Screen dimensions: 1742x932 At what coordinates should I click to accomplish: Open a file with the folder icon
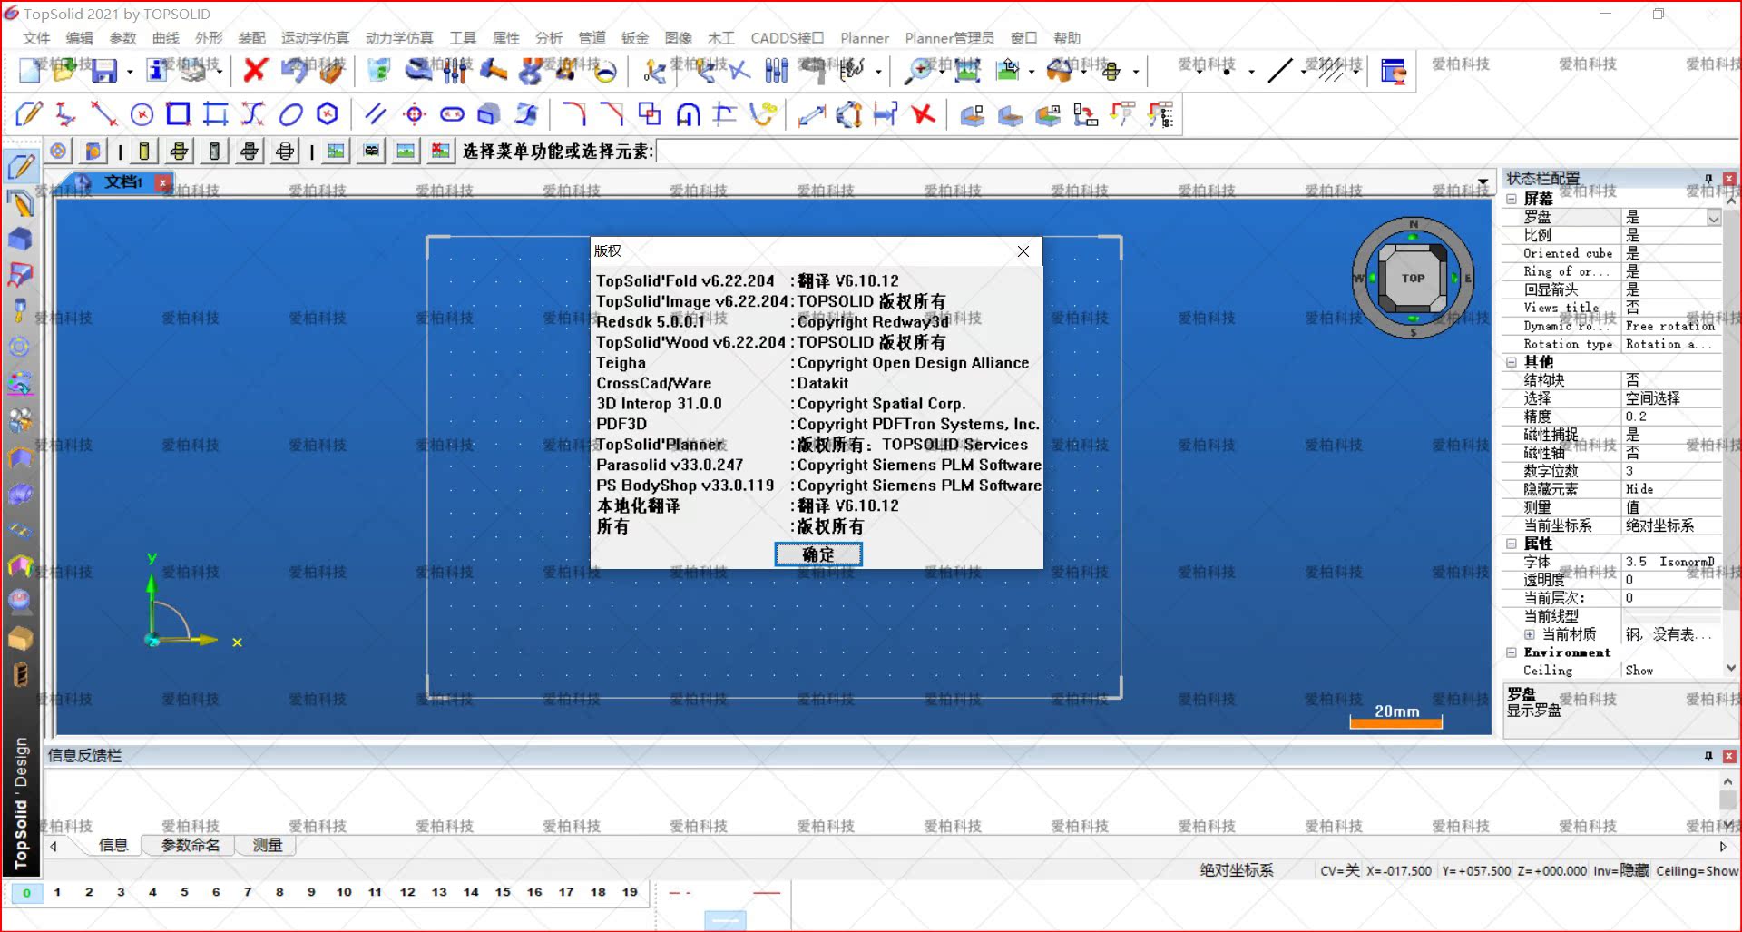[64, 70]
